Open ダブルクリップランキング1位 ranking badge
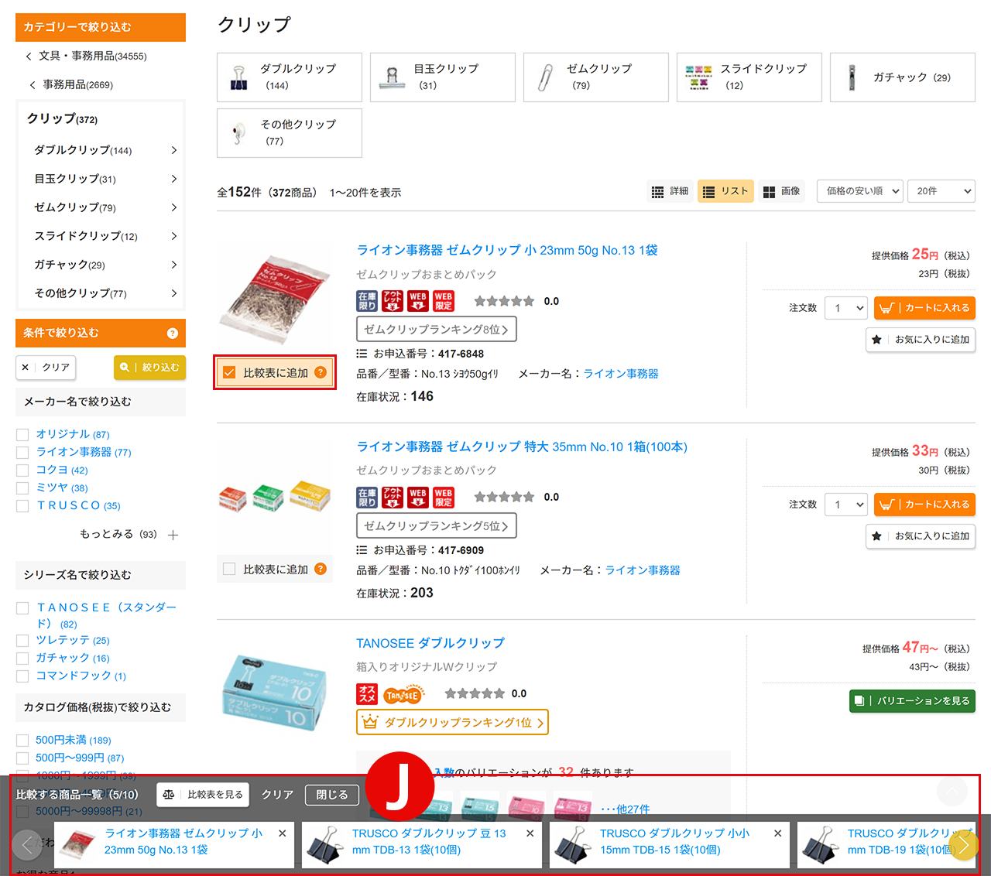This screenshot has height=876, width=991. click(452, 723)
